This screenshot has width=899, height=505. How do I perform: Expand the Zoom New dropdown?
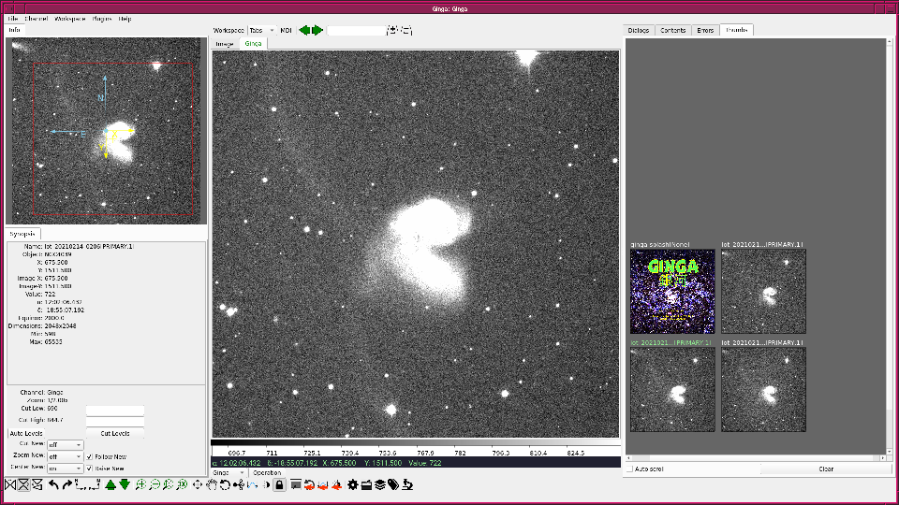(x=66, y=456)
